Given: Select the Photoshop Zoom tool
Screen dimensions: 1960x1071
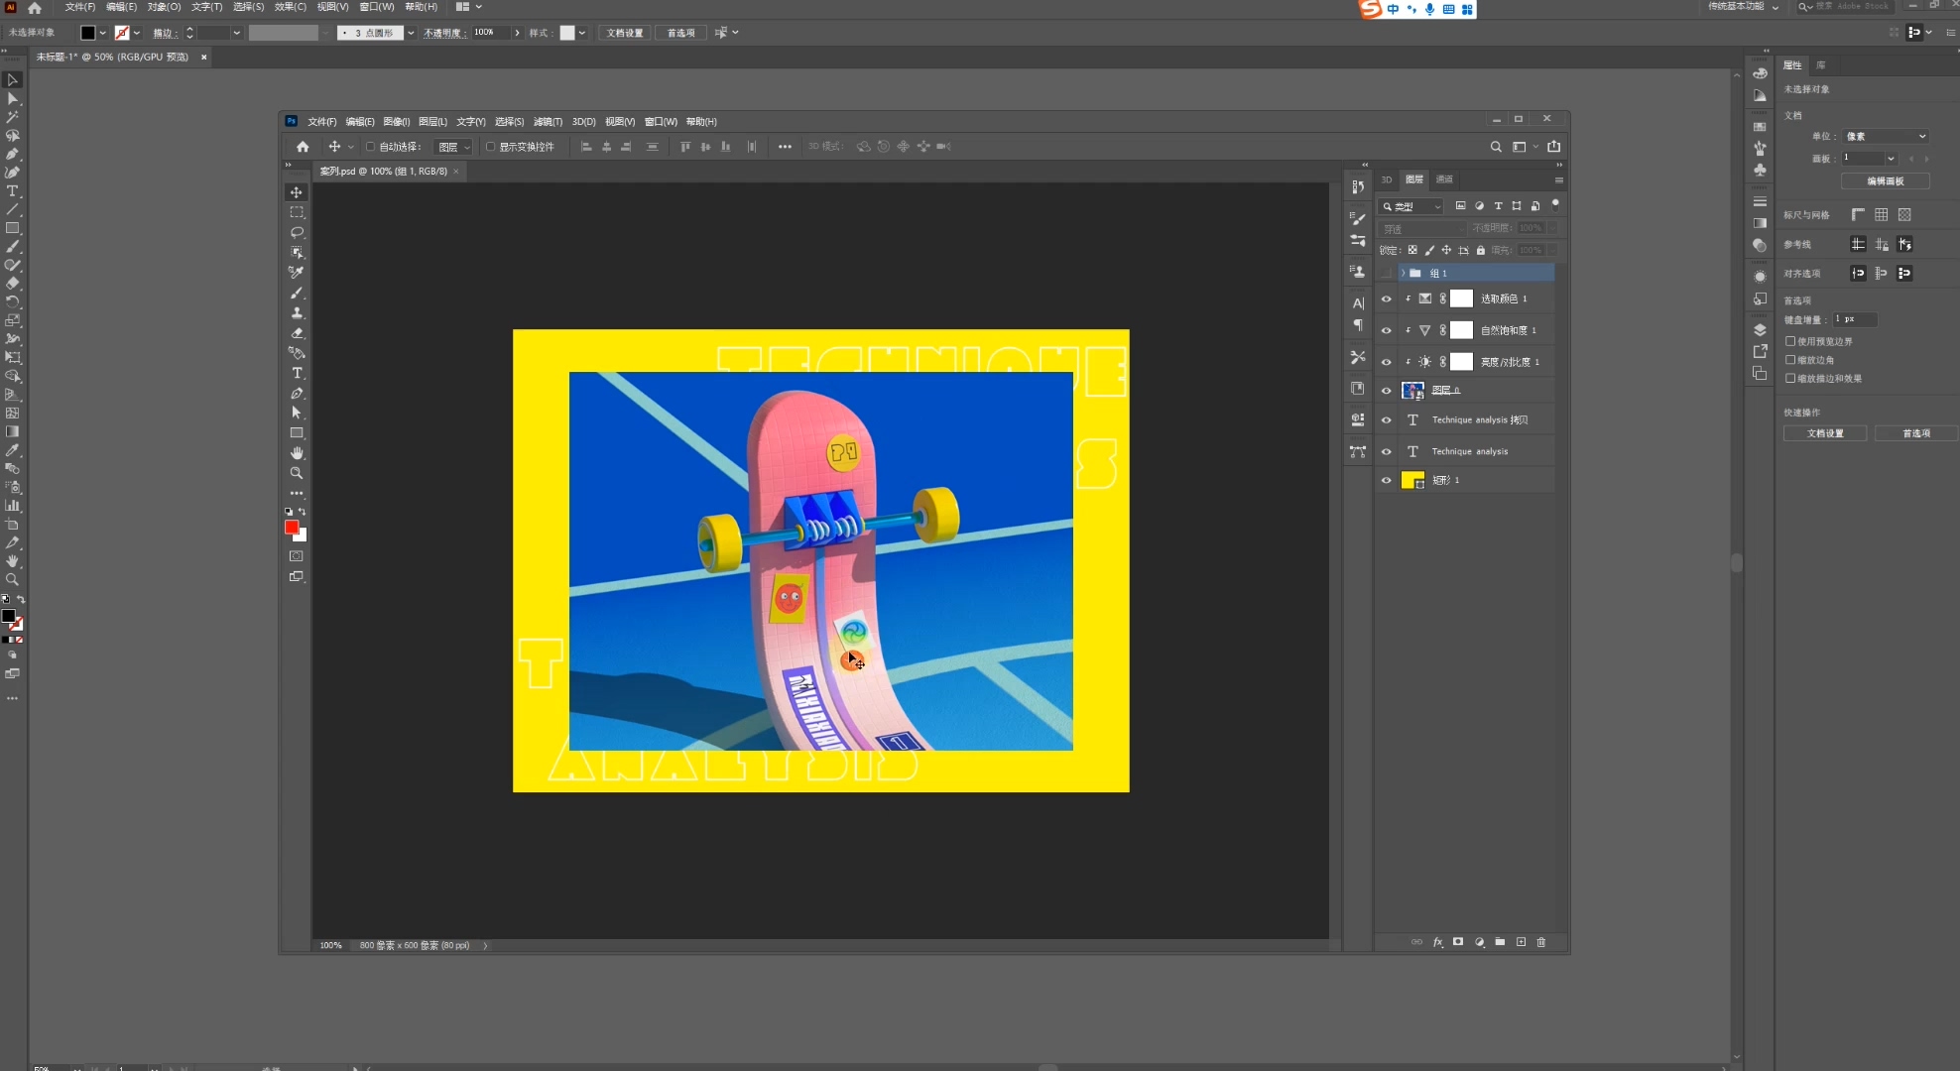Looking at the screenshot, I should 297,473.
